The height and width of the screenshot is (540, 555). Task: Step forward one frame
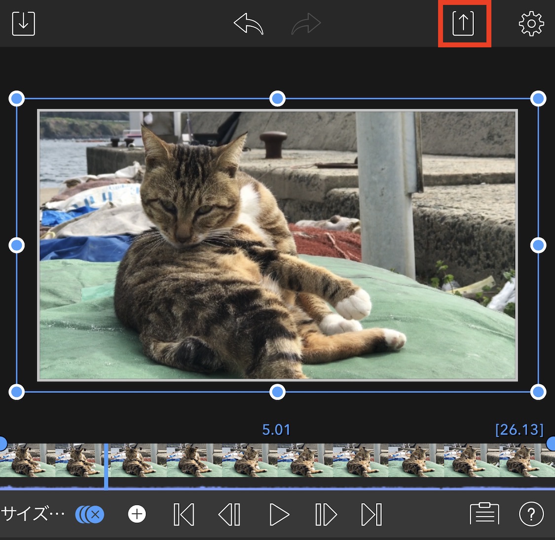(326, 514)
